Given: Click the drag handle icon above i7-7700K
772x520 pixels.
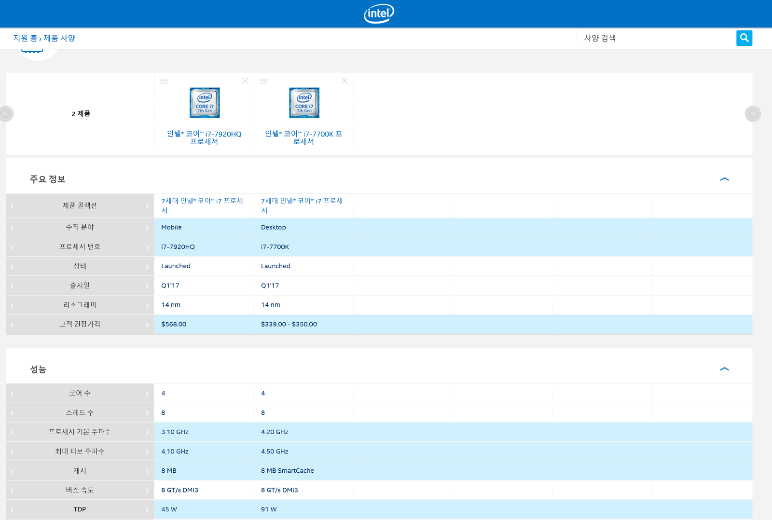Looking at the screenshot, I should (263, 81).
